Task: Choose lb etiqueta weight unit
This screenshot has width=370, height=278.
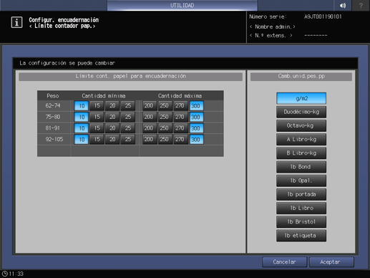Action: tap(301, 236)
